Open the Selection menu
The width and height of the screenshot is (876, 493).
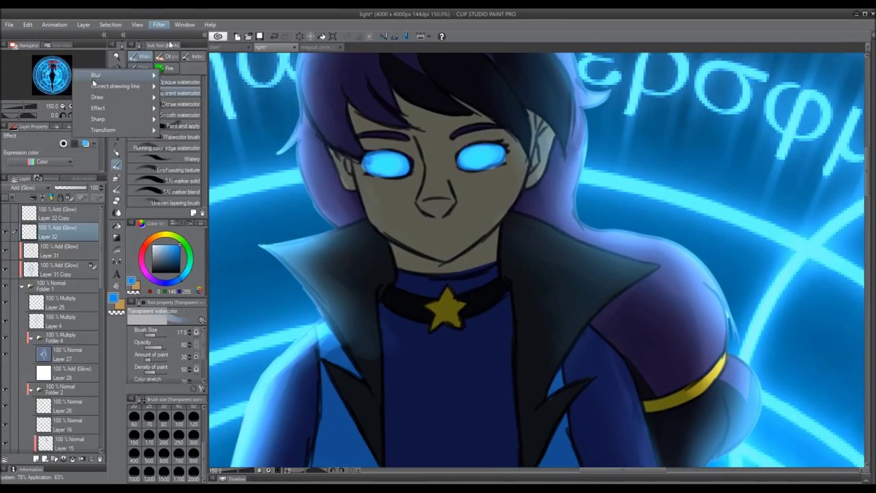[110, 25]
